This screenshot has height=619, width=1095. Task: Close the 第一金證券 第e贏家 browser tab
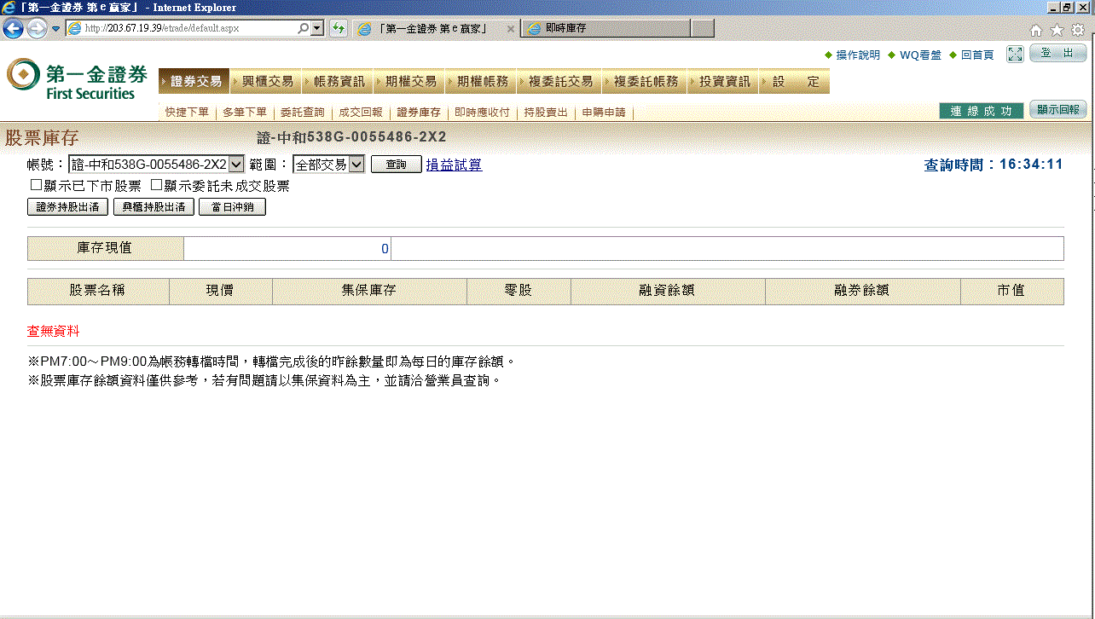tap(511, 29)
